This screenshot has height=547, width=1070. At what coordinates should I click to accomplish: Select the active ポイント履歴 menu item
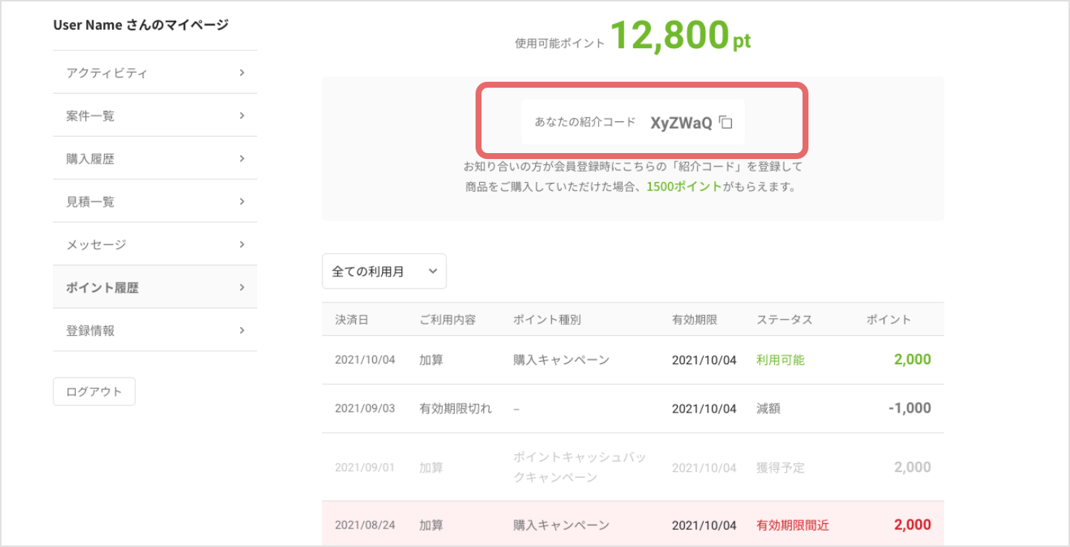[x=100, y=286]
